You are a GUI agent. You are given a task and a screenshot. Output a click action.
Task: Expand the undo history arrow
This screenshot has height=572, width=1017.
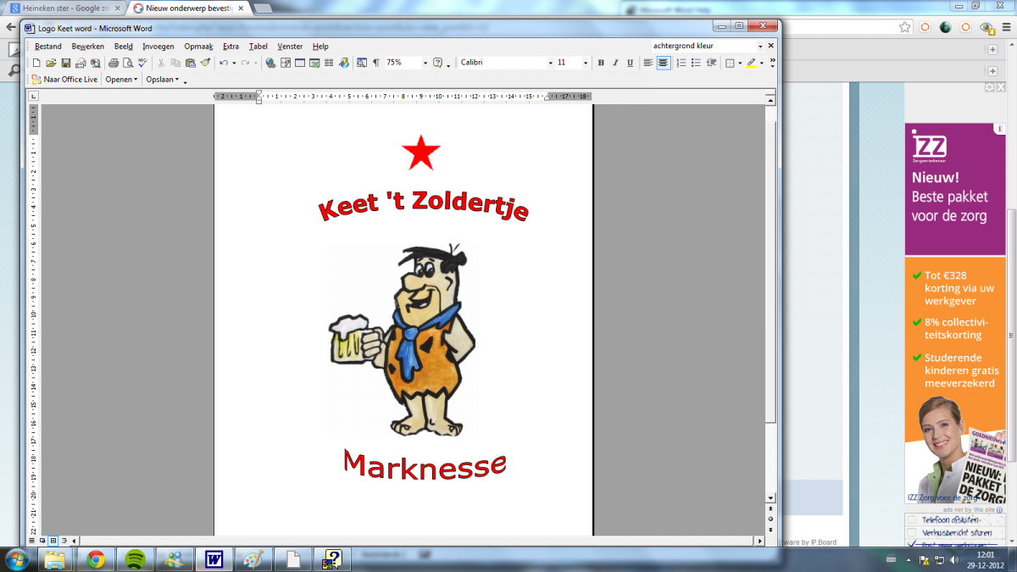[x=234, y=63]
